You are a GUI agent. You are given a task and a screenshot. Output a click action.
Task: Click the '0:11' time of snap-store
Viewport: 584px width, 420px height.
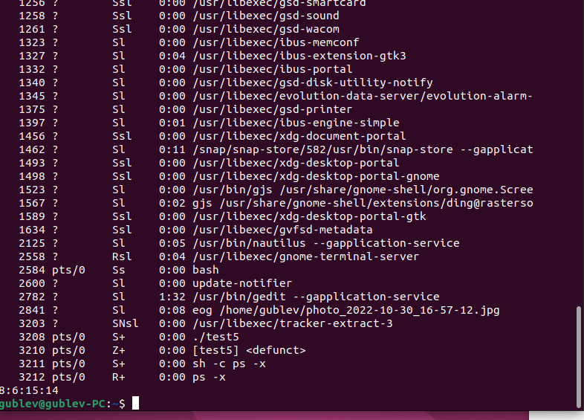pyautogui.click(x=172, y=150)
